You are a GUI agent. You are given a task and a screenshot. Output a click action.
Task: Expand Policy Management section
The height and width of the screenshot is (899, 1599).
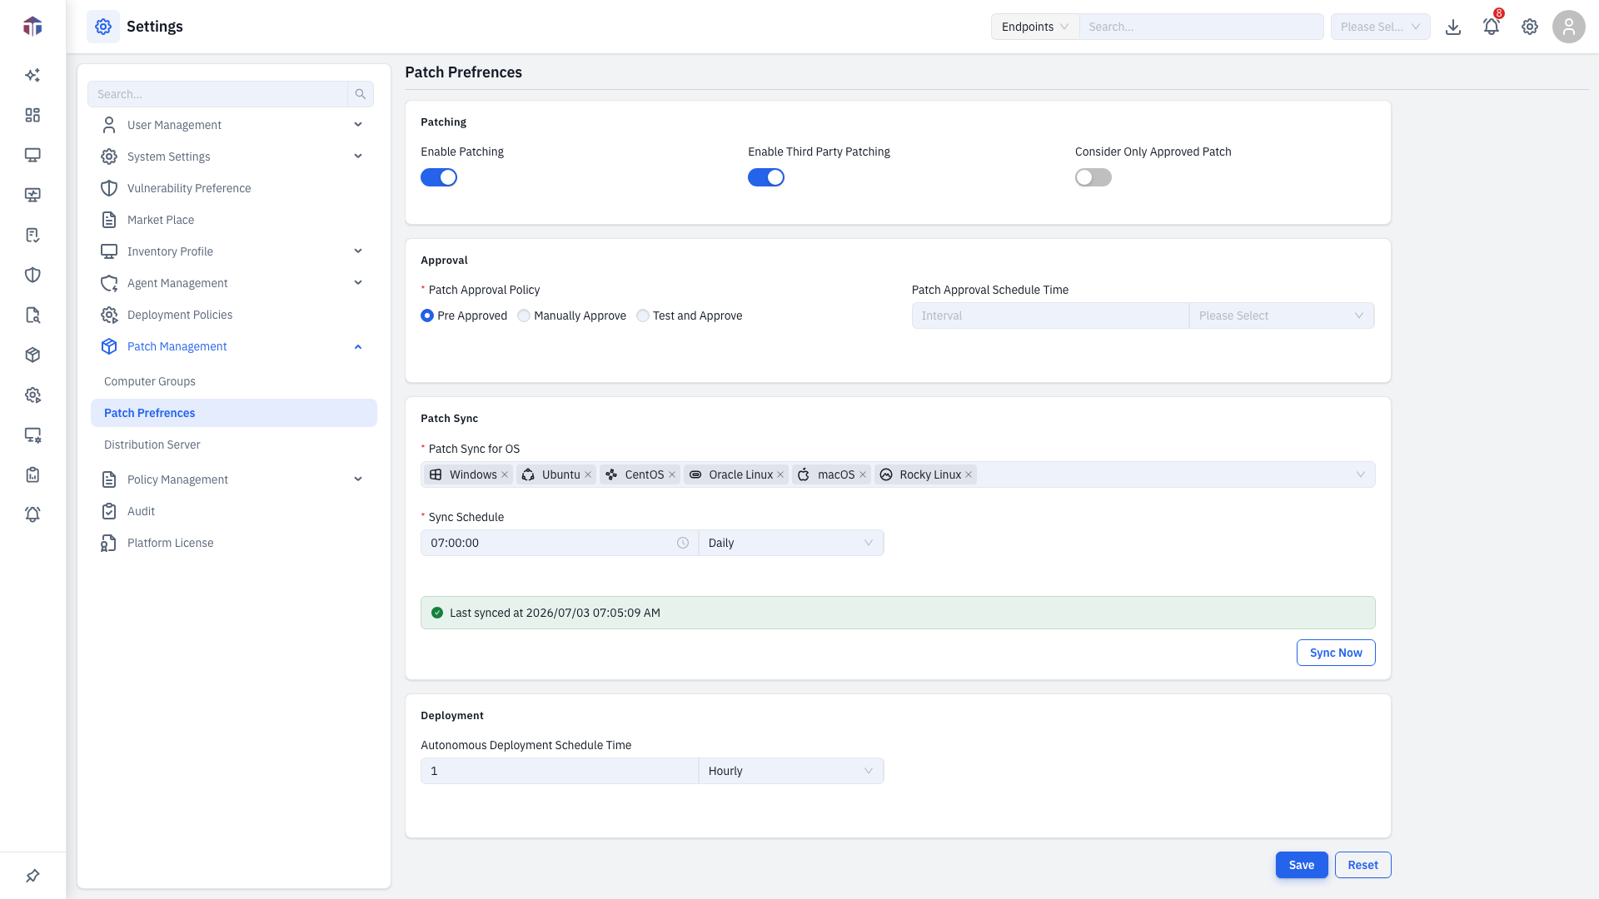pyautogui.click(x=358, y=479)
